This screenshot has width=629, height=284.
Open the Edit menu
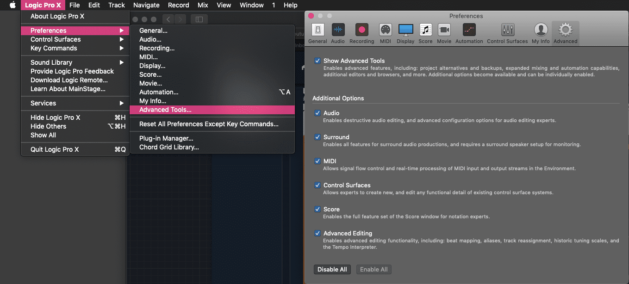(94, 5)
